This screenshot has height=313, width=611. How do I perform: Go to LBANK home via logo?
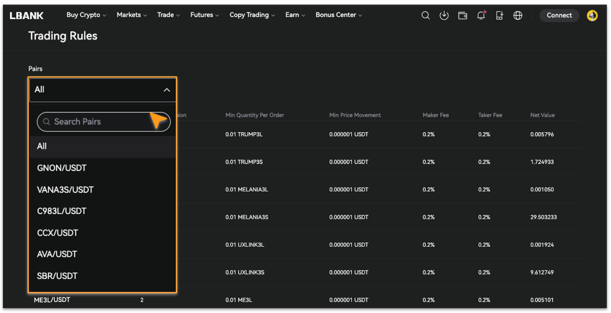27,16
